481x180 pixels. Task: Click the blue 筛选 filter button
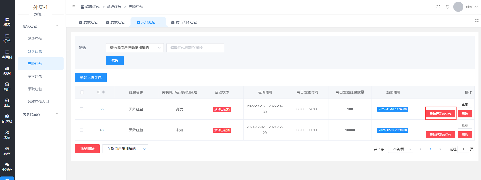click(115, 61)
